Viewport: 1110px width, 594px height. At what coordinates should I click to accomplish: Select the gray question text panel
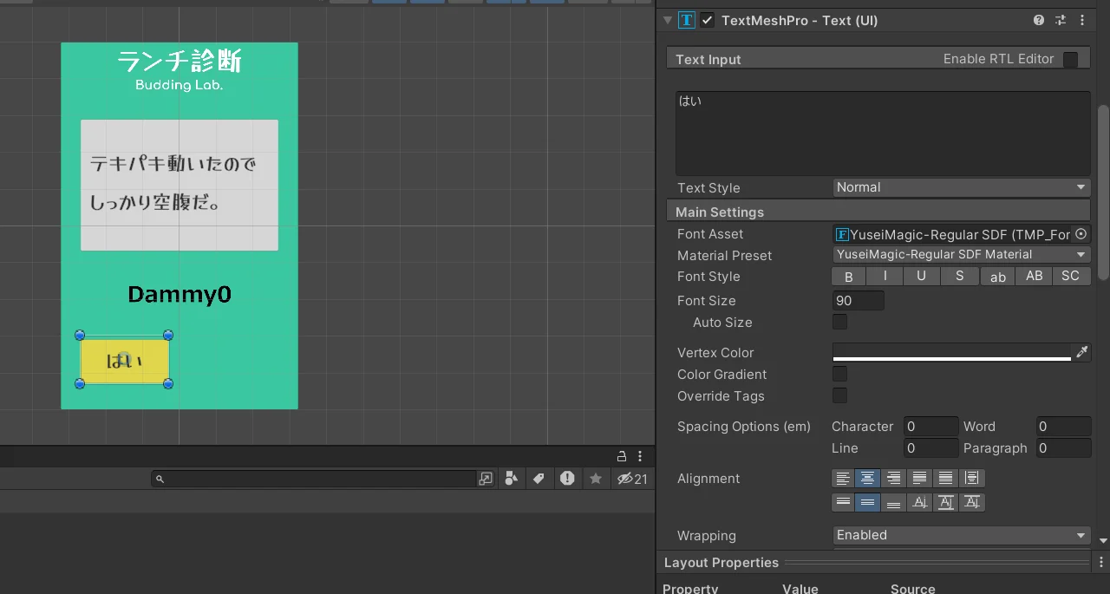[x=180, y=185]
